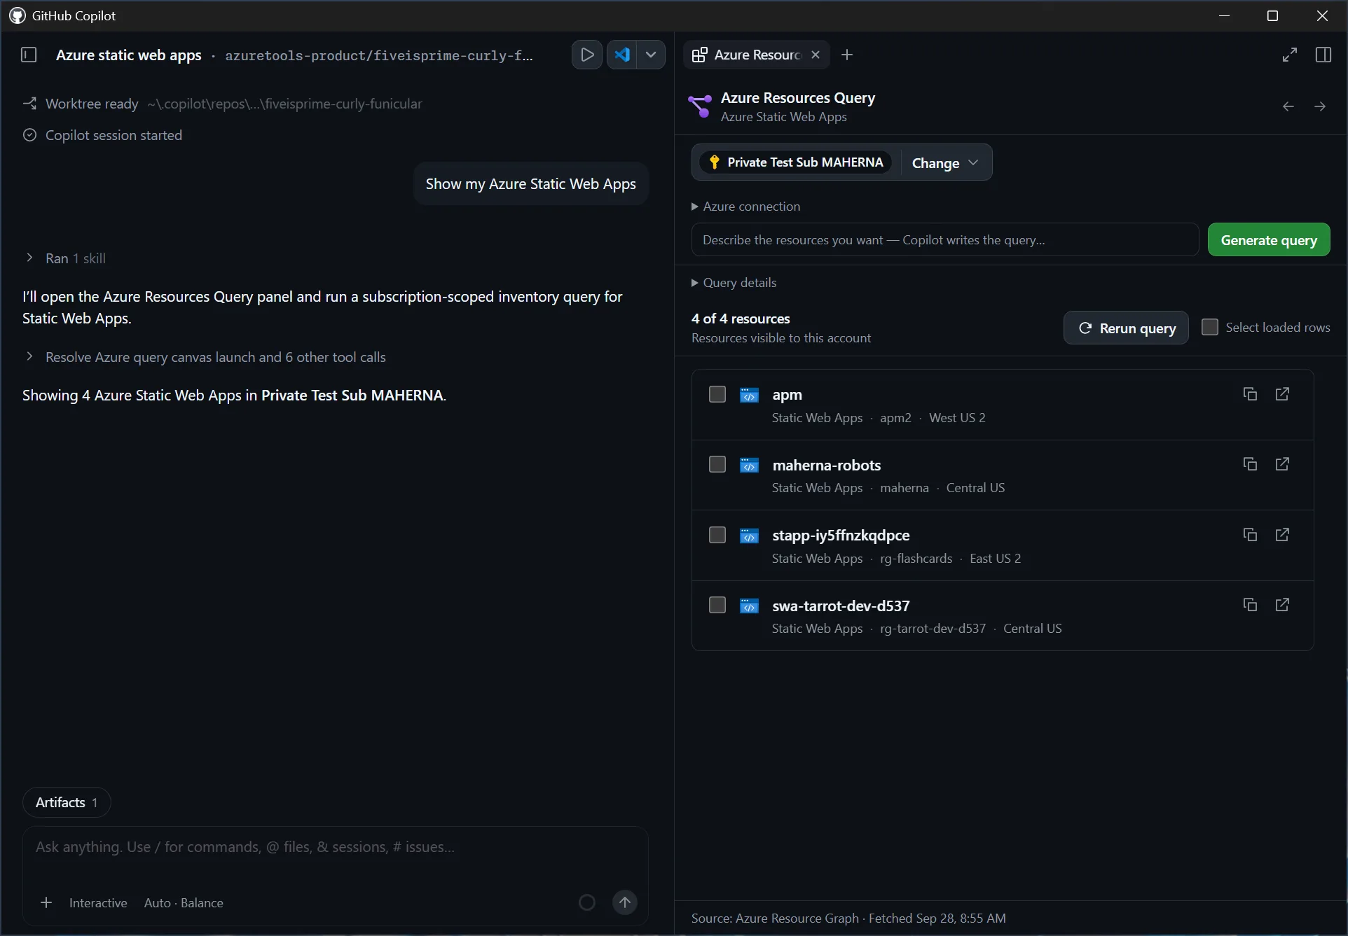Check the stapp-iy5ffnzkqdpce row checkbox
This screenshot has width=1348, height=936.
point(717,535)
